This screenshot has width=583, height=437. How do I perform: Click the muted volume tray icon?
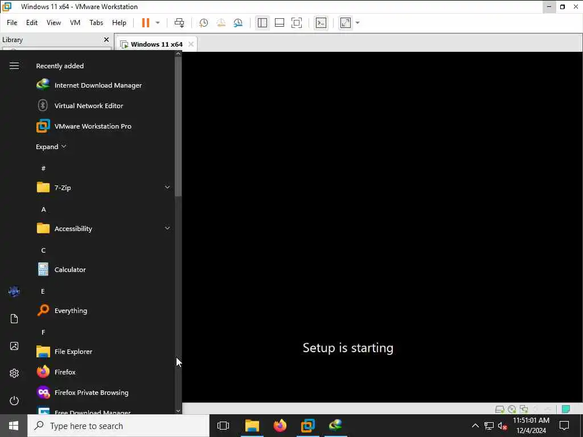[502, 426]
